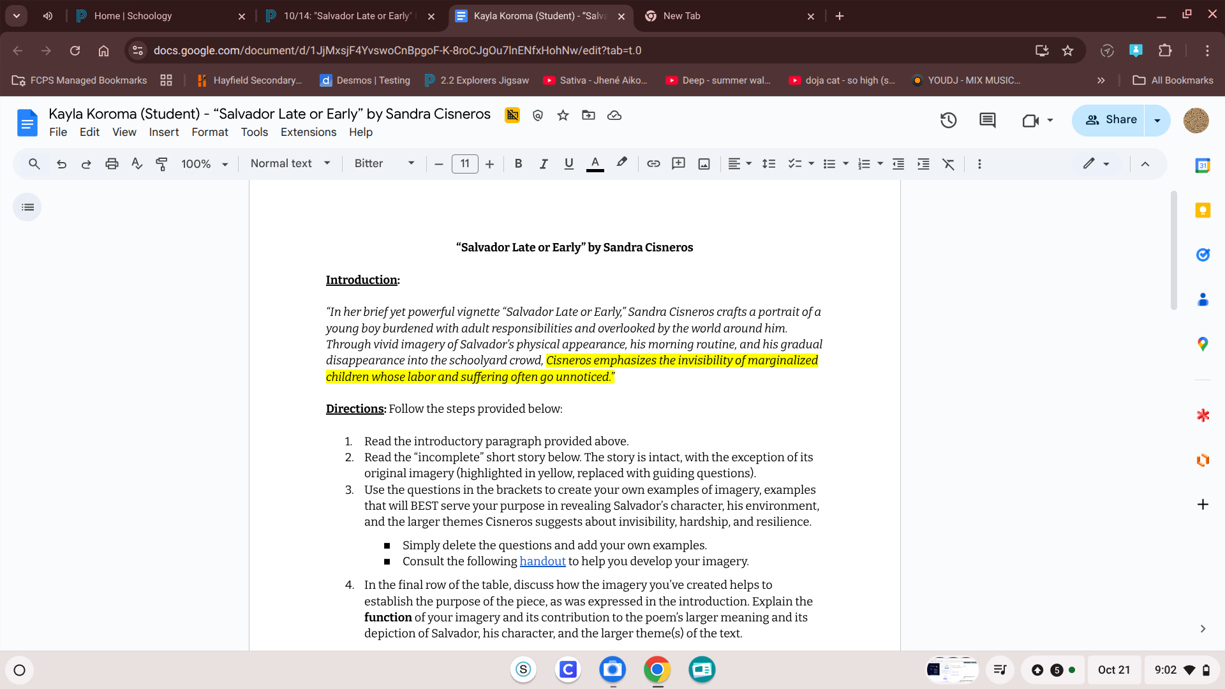Toggle bold formatting

point(518,164)
